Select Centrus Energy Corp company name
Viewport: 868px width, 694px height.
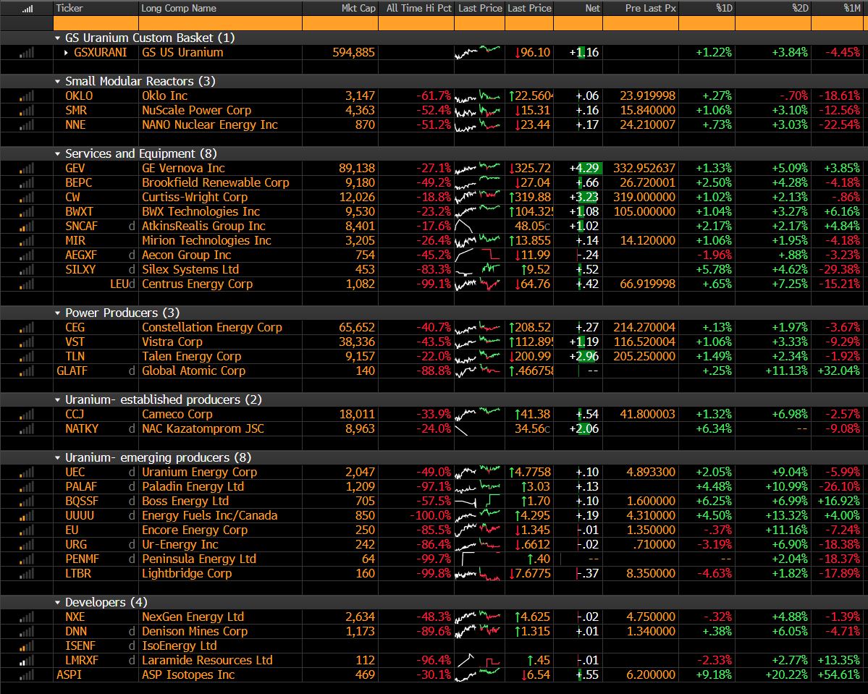pyautogui.click(x=197, y=284)
